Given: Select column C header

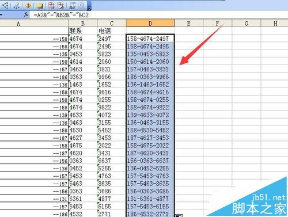Looking at the screenshot, I should coord(112,24).
